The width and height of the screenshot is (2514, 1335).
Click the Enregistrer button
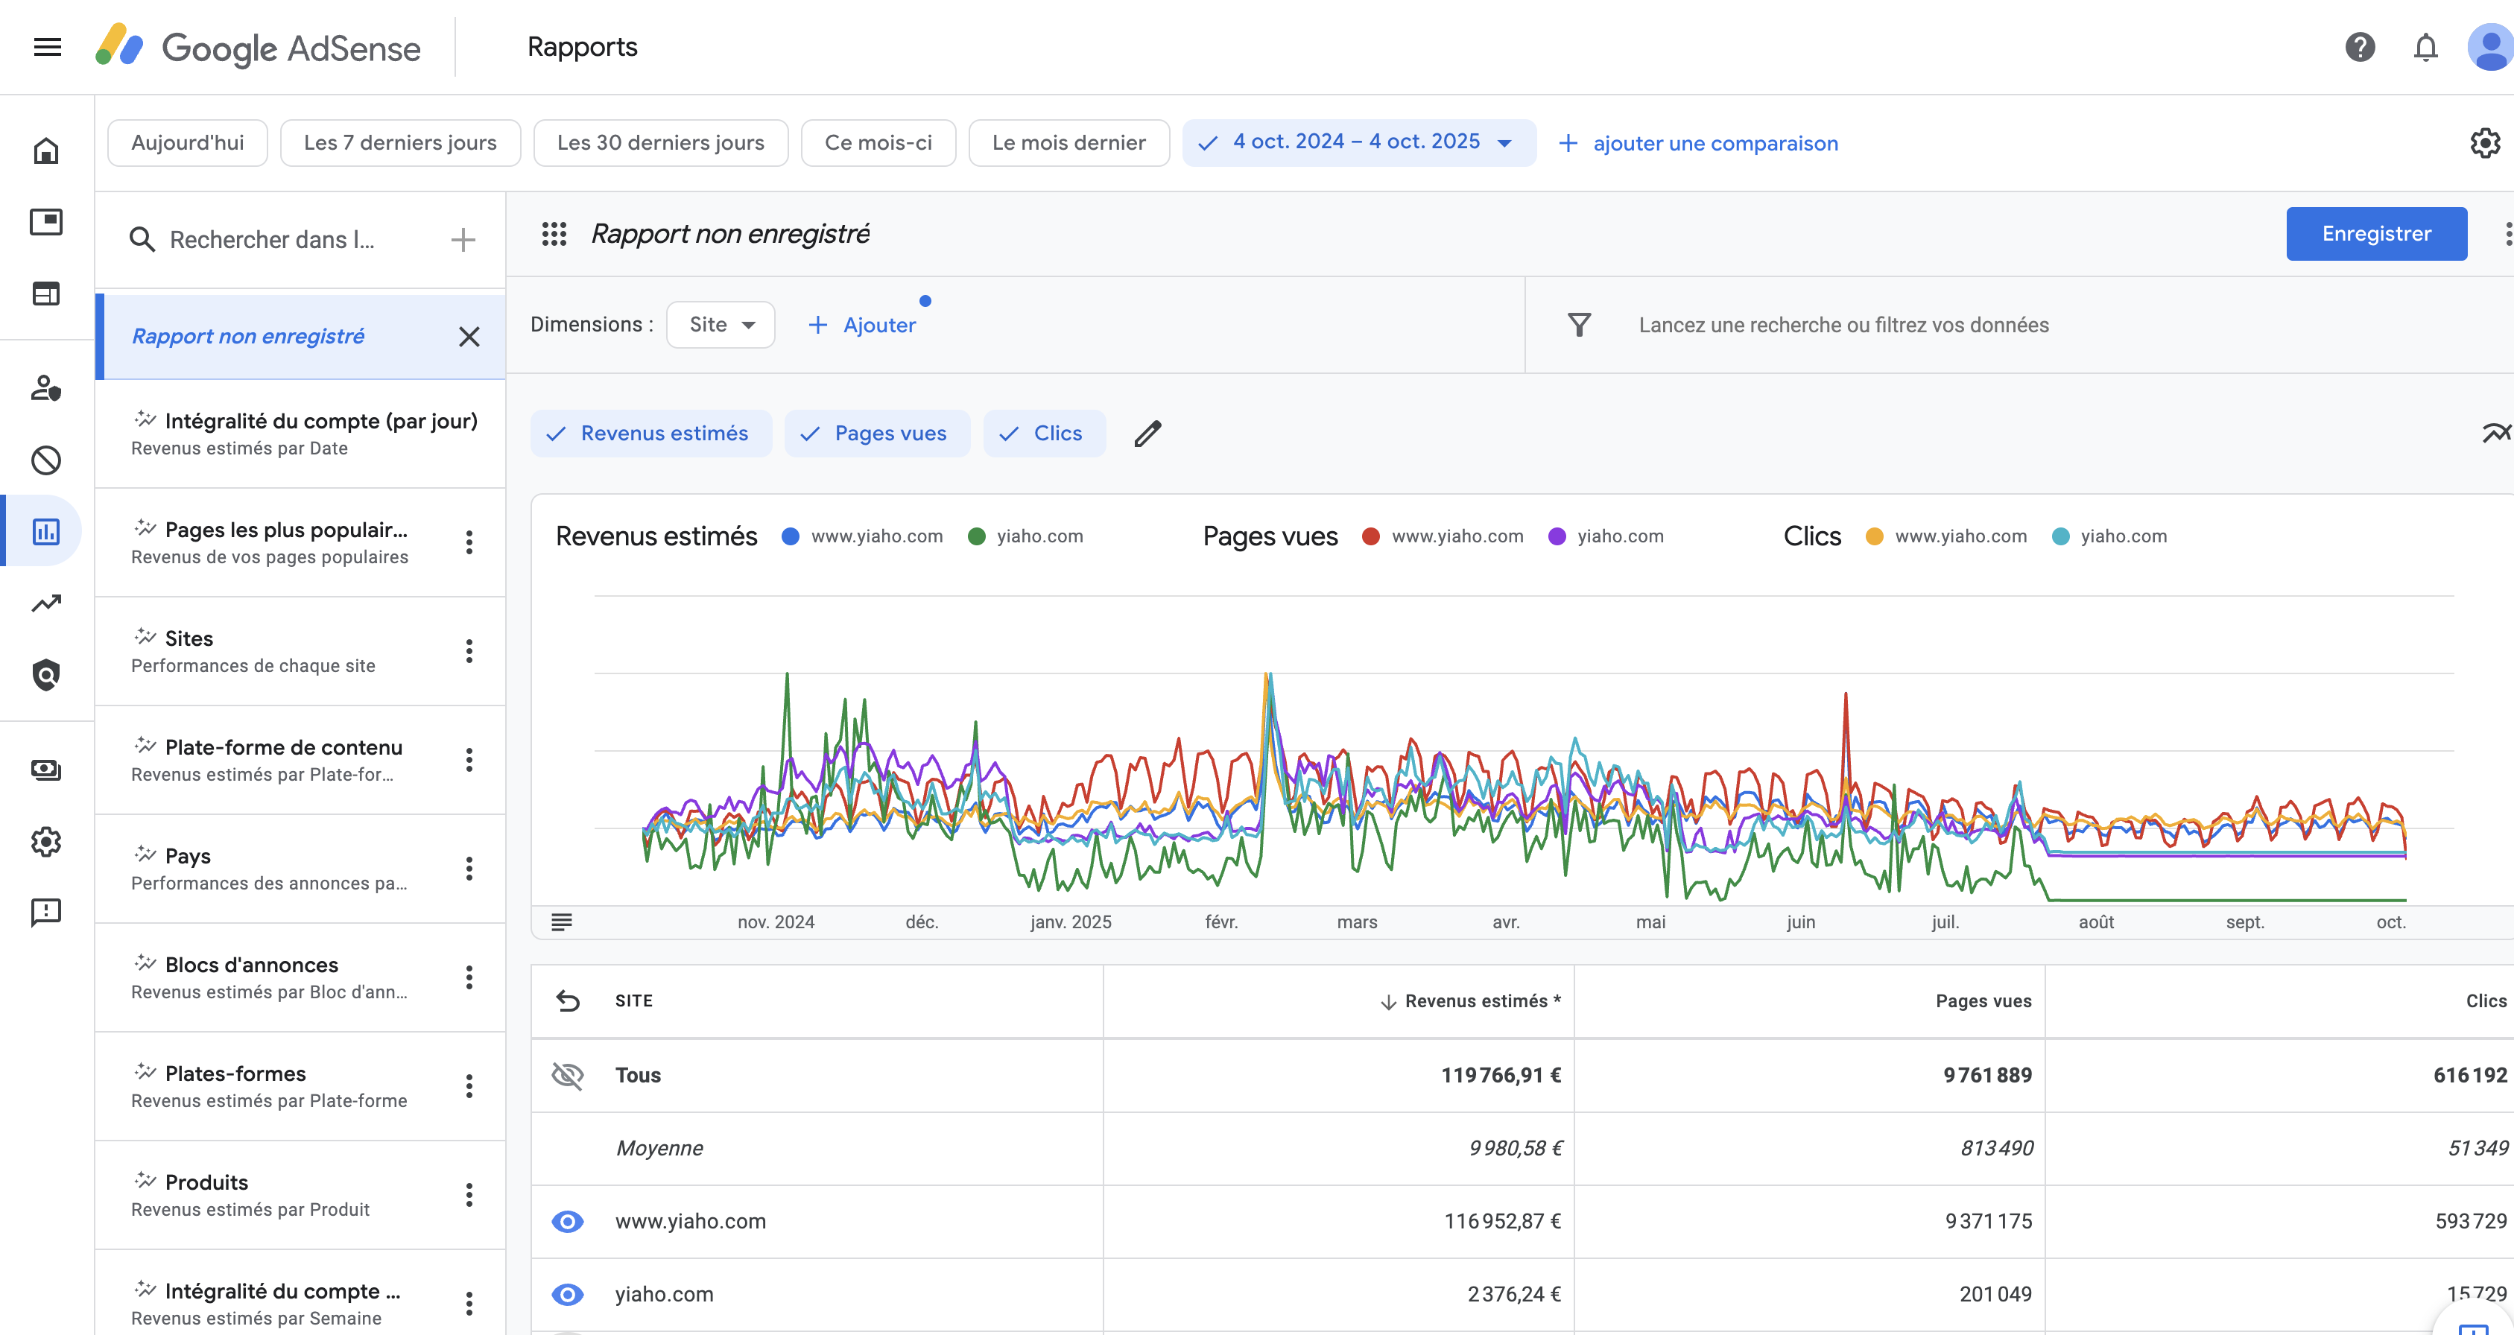pyautogui.click(x=2375, y=233)
